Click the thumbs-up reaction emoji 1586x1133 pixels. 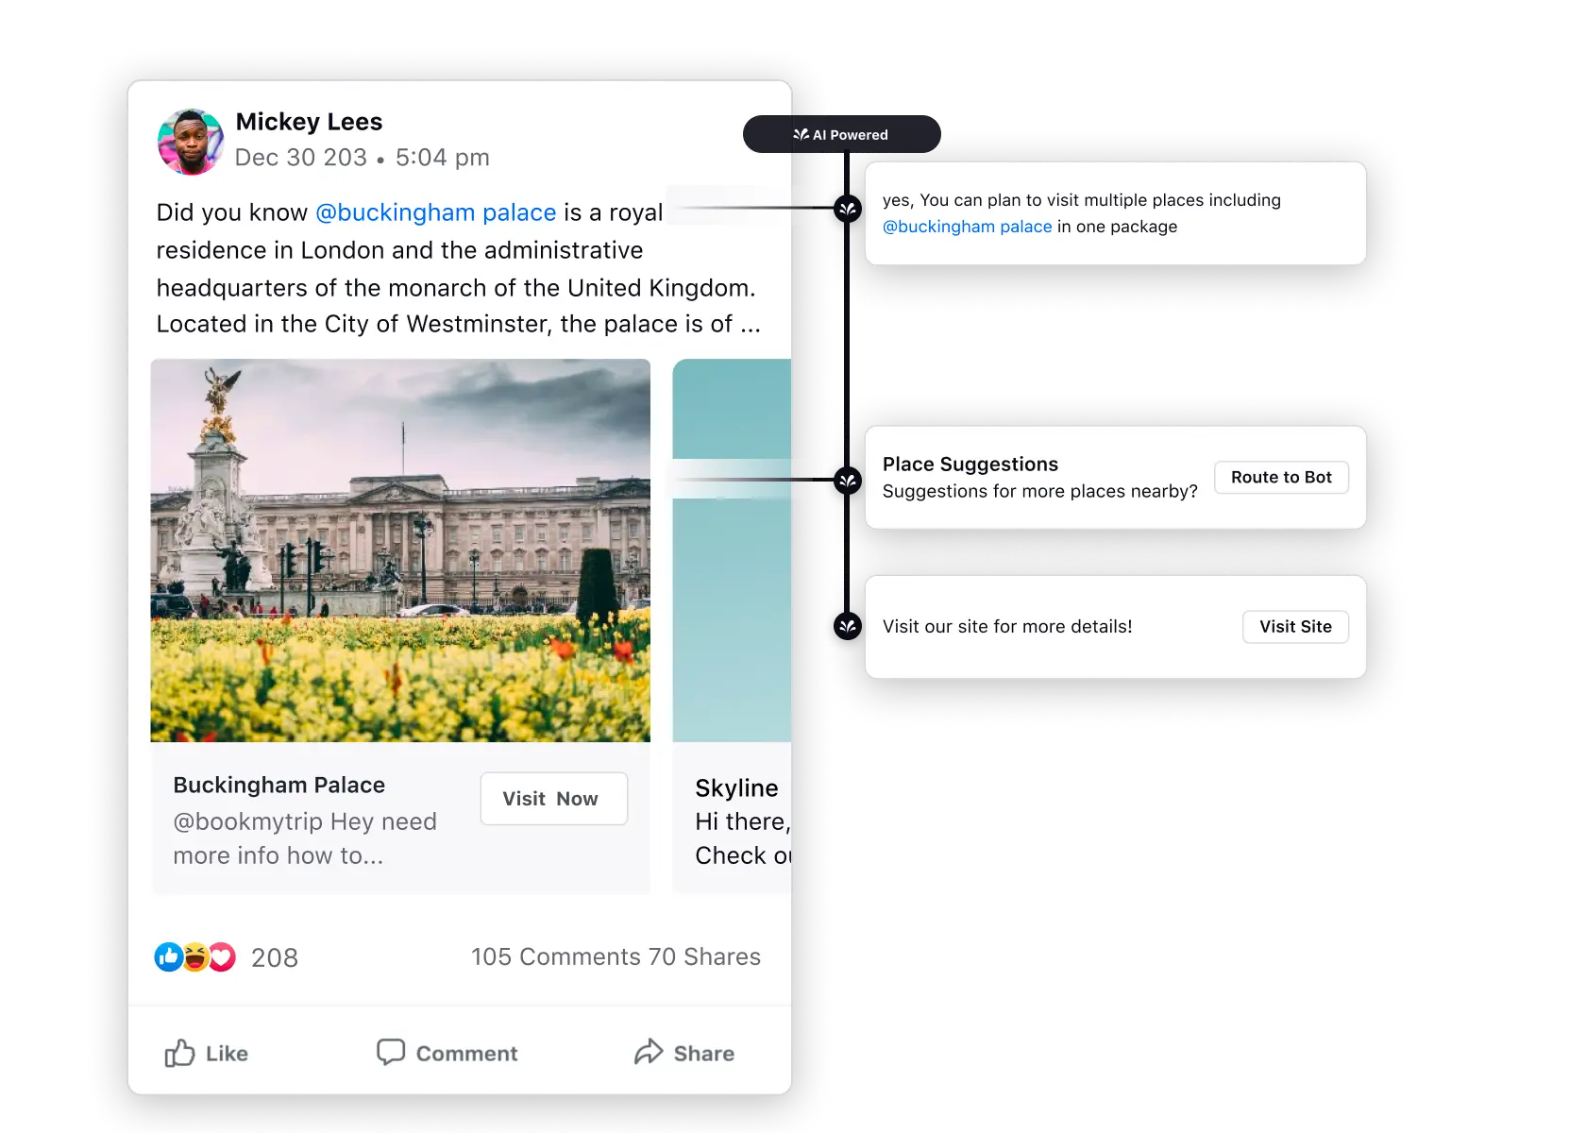(167, 956)
